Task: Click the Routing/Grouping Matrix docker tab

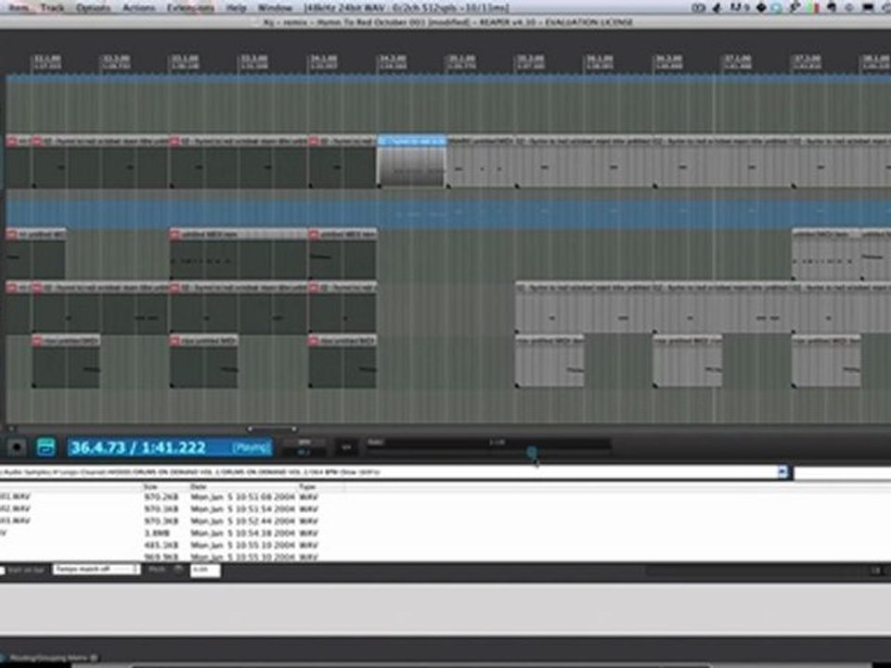Action: coord(54,658)
